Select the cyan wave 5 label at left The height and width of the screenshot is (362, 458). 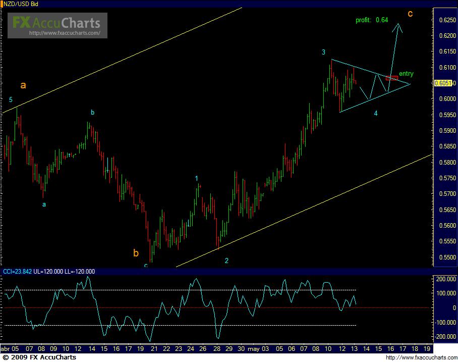coord(11,100)
